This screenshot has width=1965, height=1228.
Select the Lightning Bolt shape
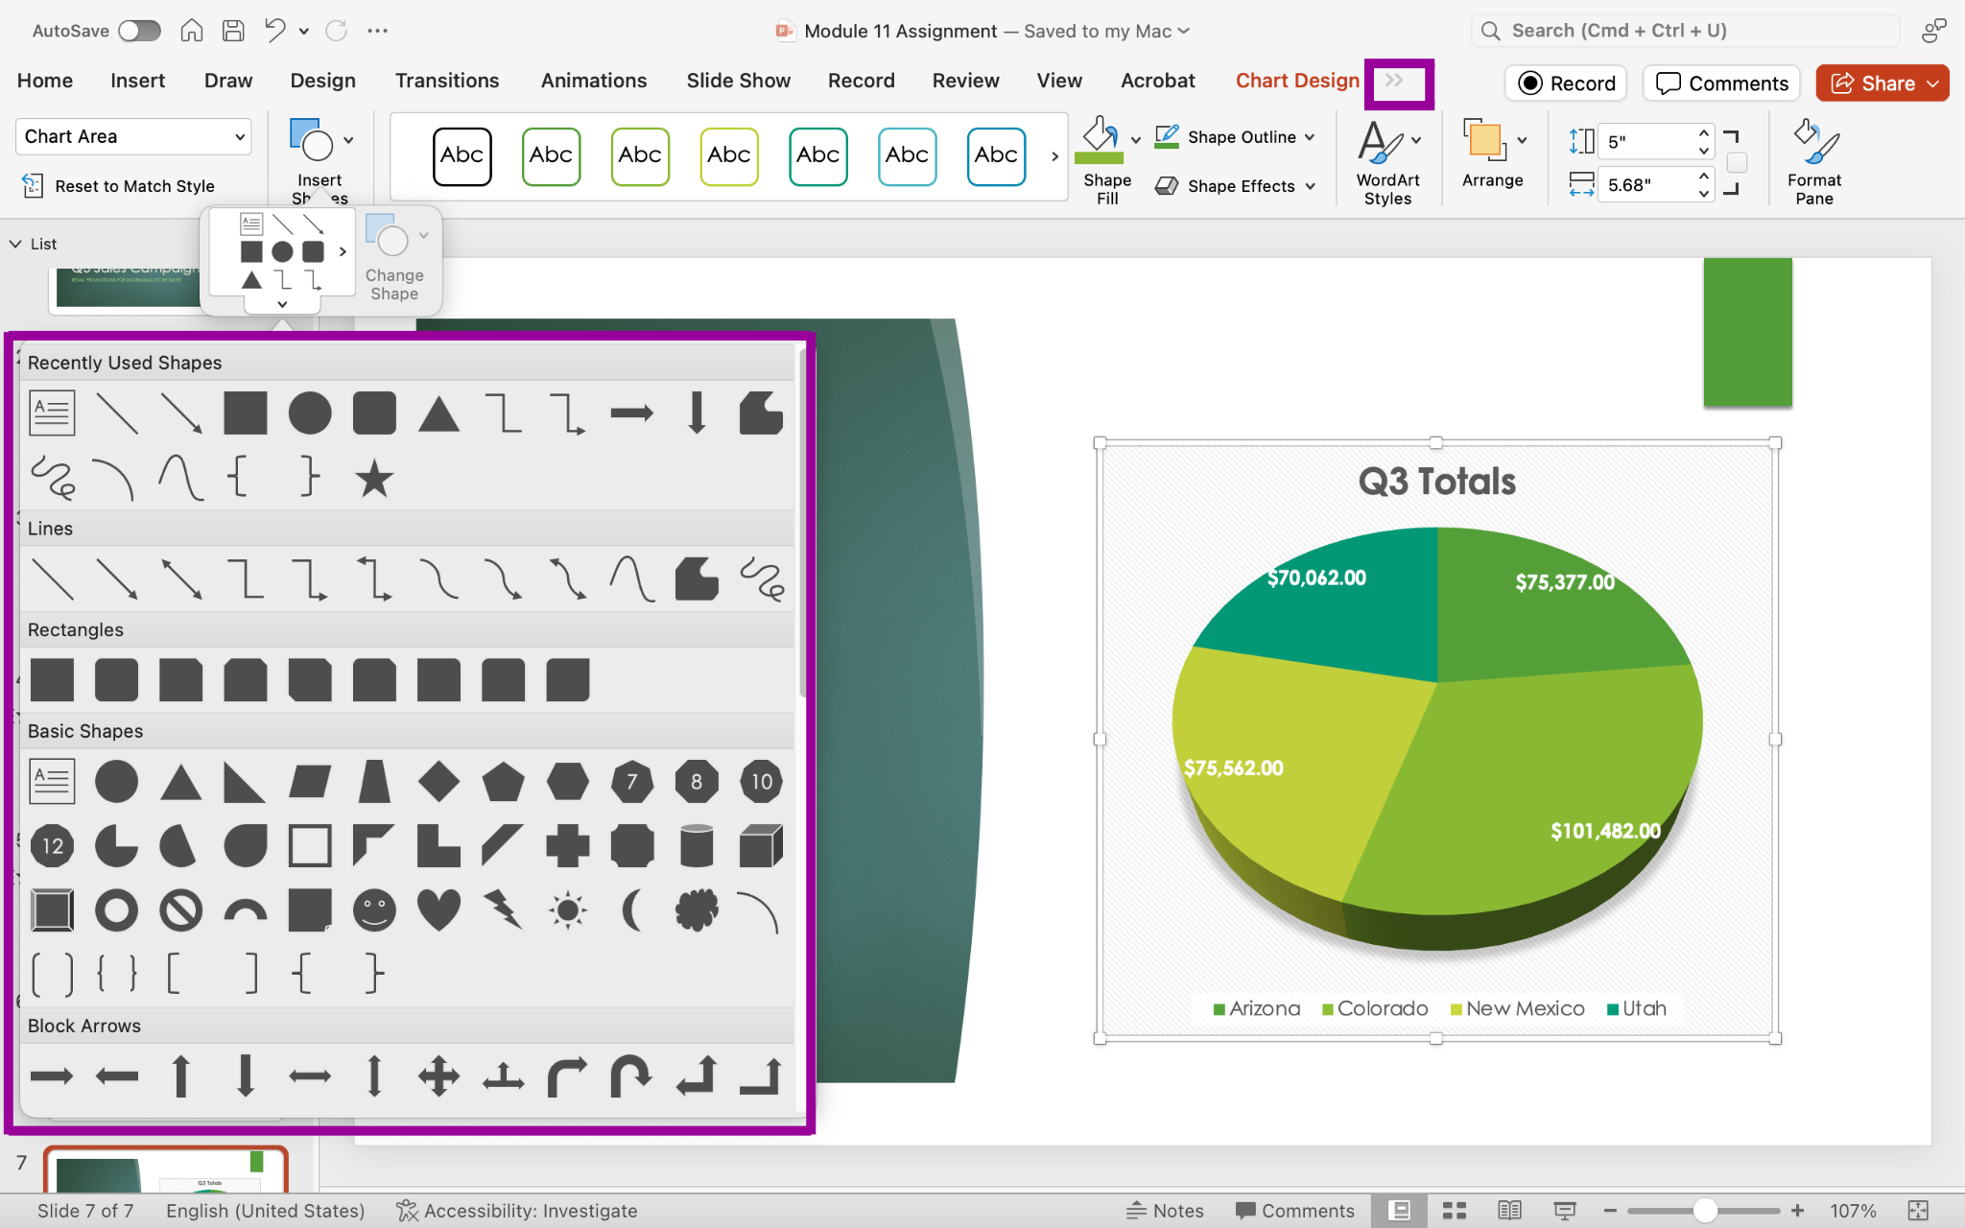[503, 909]
